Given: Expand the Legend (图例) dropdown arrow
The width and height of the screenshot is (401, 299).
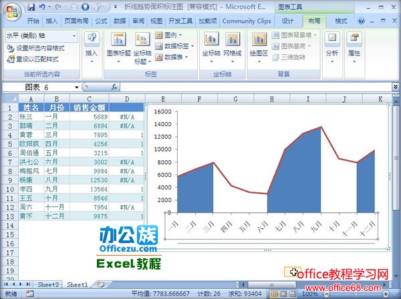Looking at the screenshot, I should (x=180, y=35).
